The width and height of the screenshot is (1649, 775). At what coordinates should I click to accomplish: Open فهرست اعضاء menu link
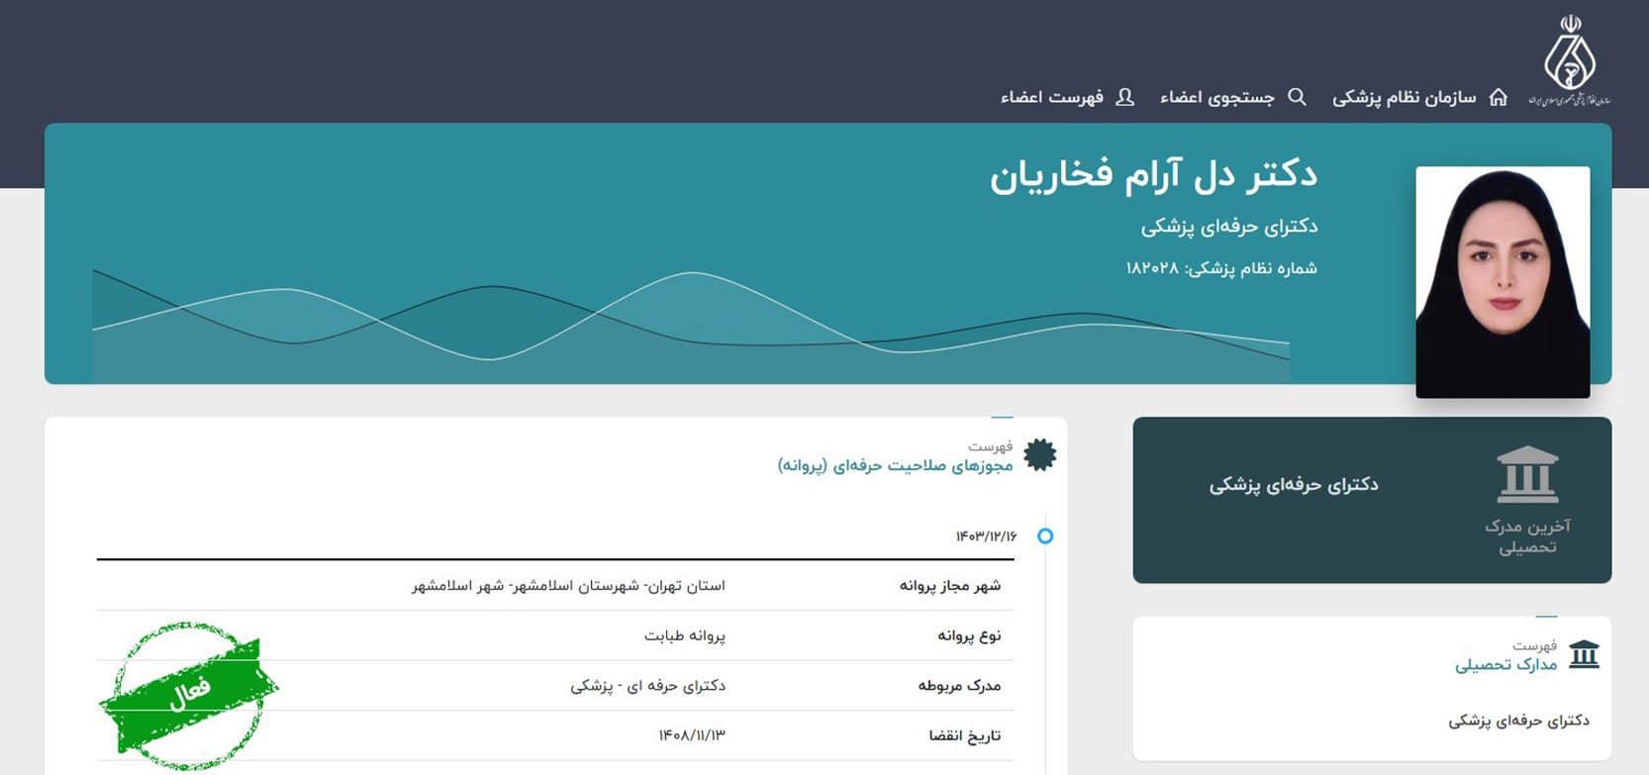[1052, 97]
